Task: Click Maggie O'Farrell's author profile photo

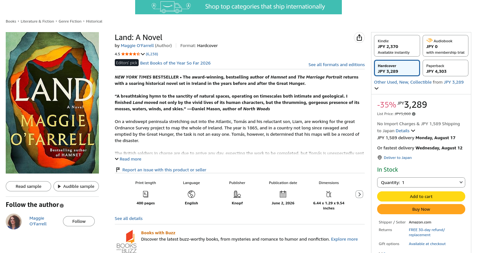Action: [14, 222]
